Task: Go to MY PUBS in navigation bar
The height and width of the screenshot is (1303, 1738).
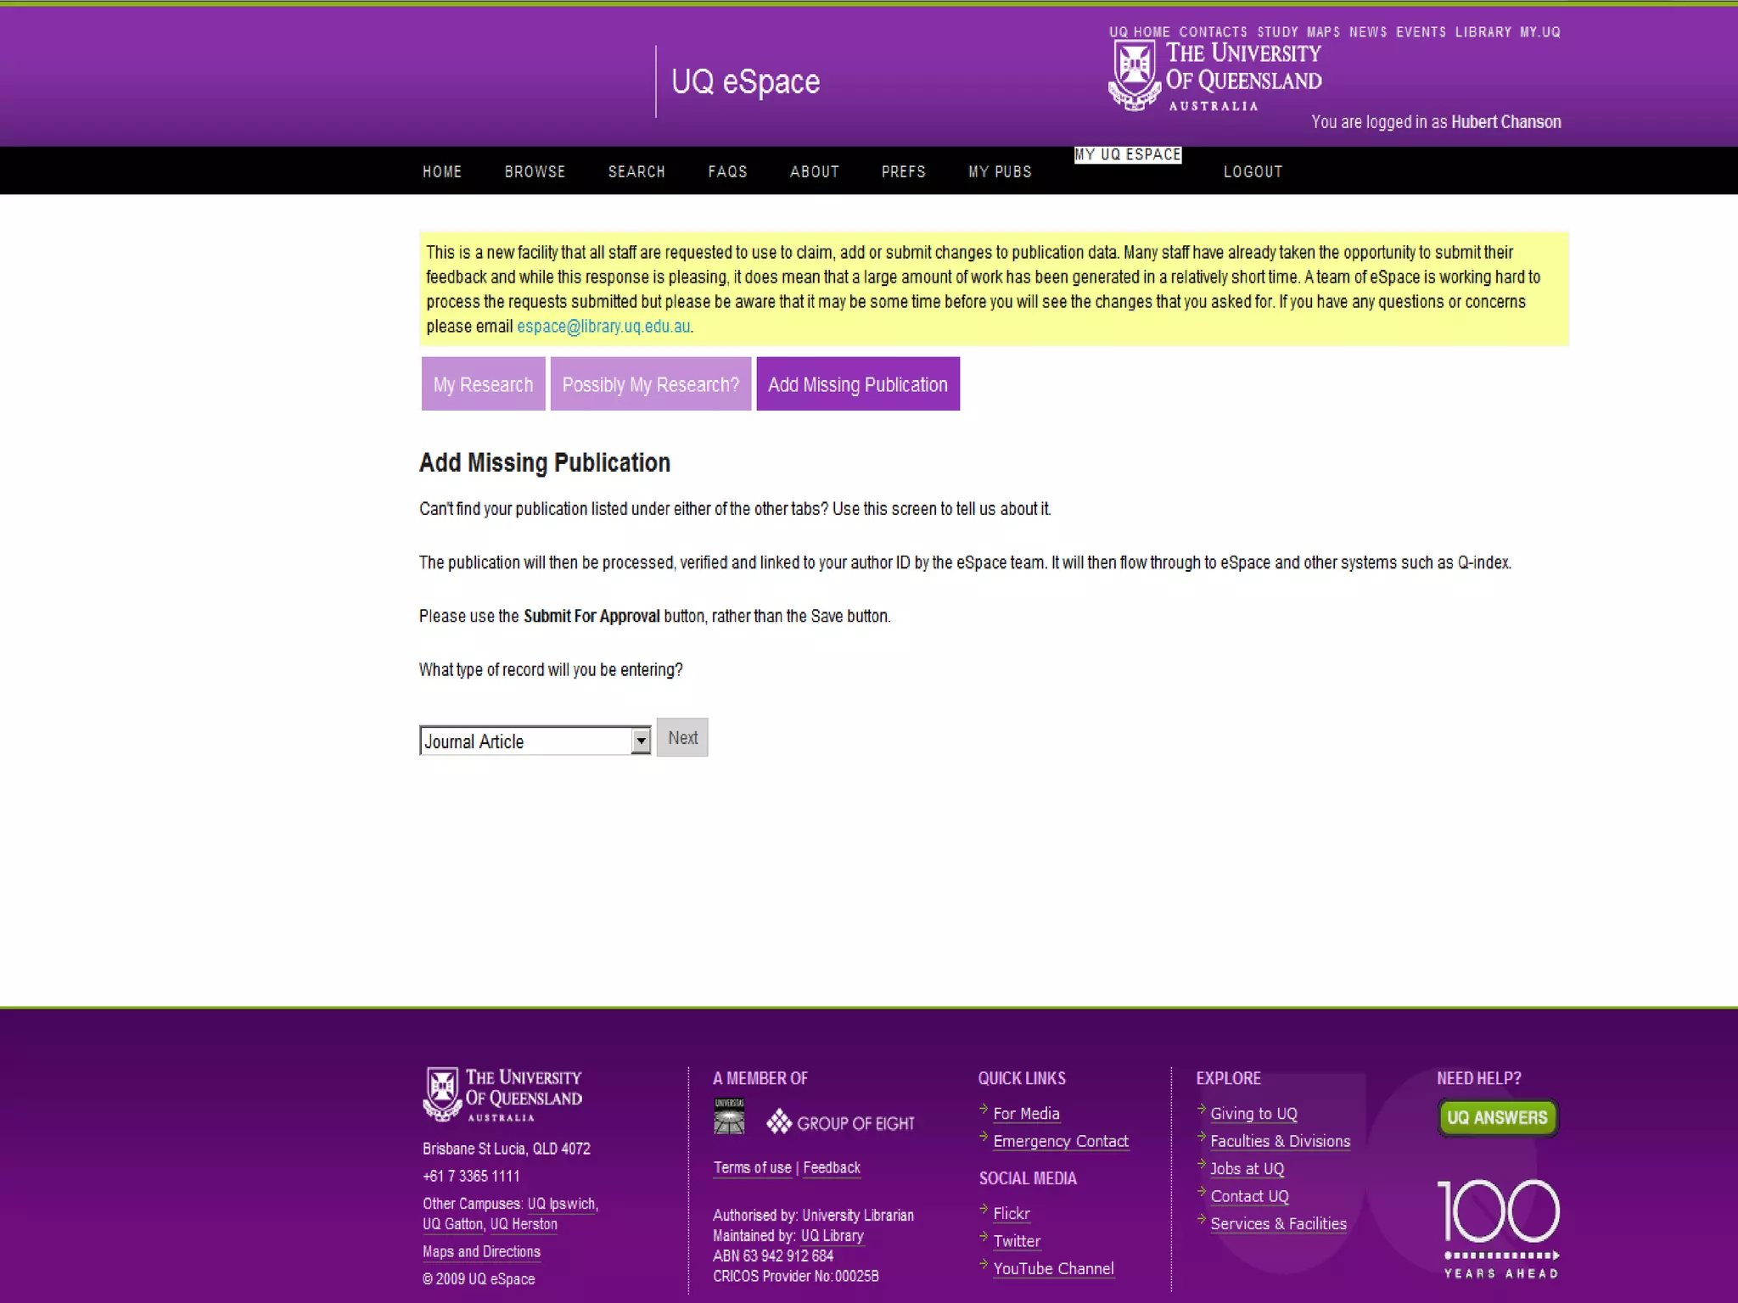Action: pos(1000,171)
